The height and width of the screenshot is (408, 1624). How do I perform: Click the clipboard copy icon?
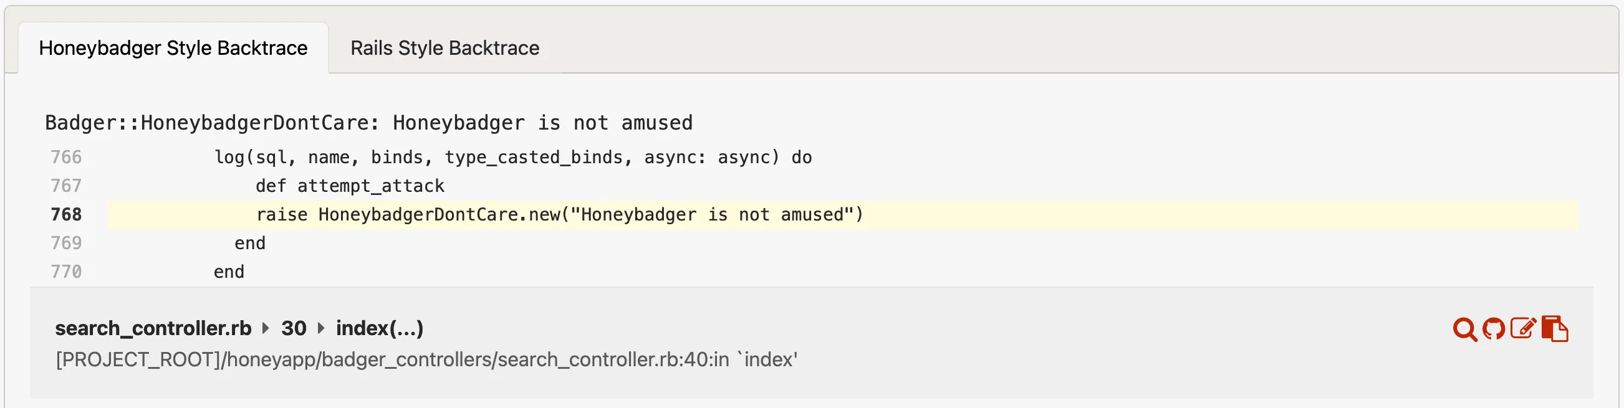(x=1555, y=329)
